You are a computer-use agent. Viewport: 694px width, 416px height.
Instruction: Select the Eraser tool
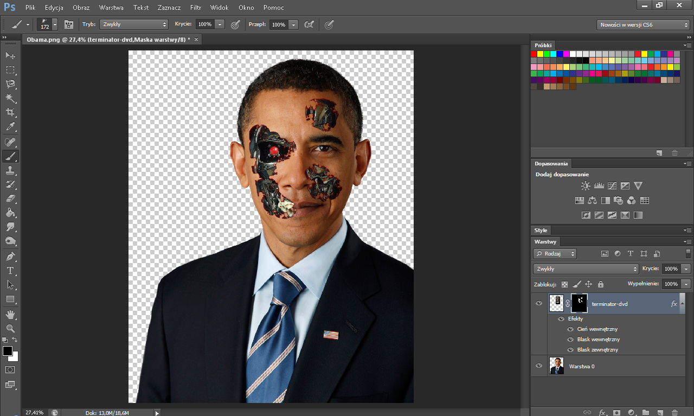pos(10,199)
